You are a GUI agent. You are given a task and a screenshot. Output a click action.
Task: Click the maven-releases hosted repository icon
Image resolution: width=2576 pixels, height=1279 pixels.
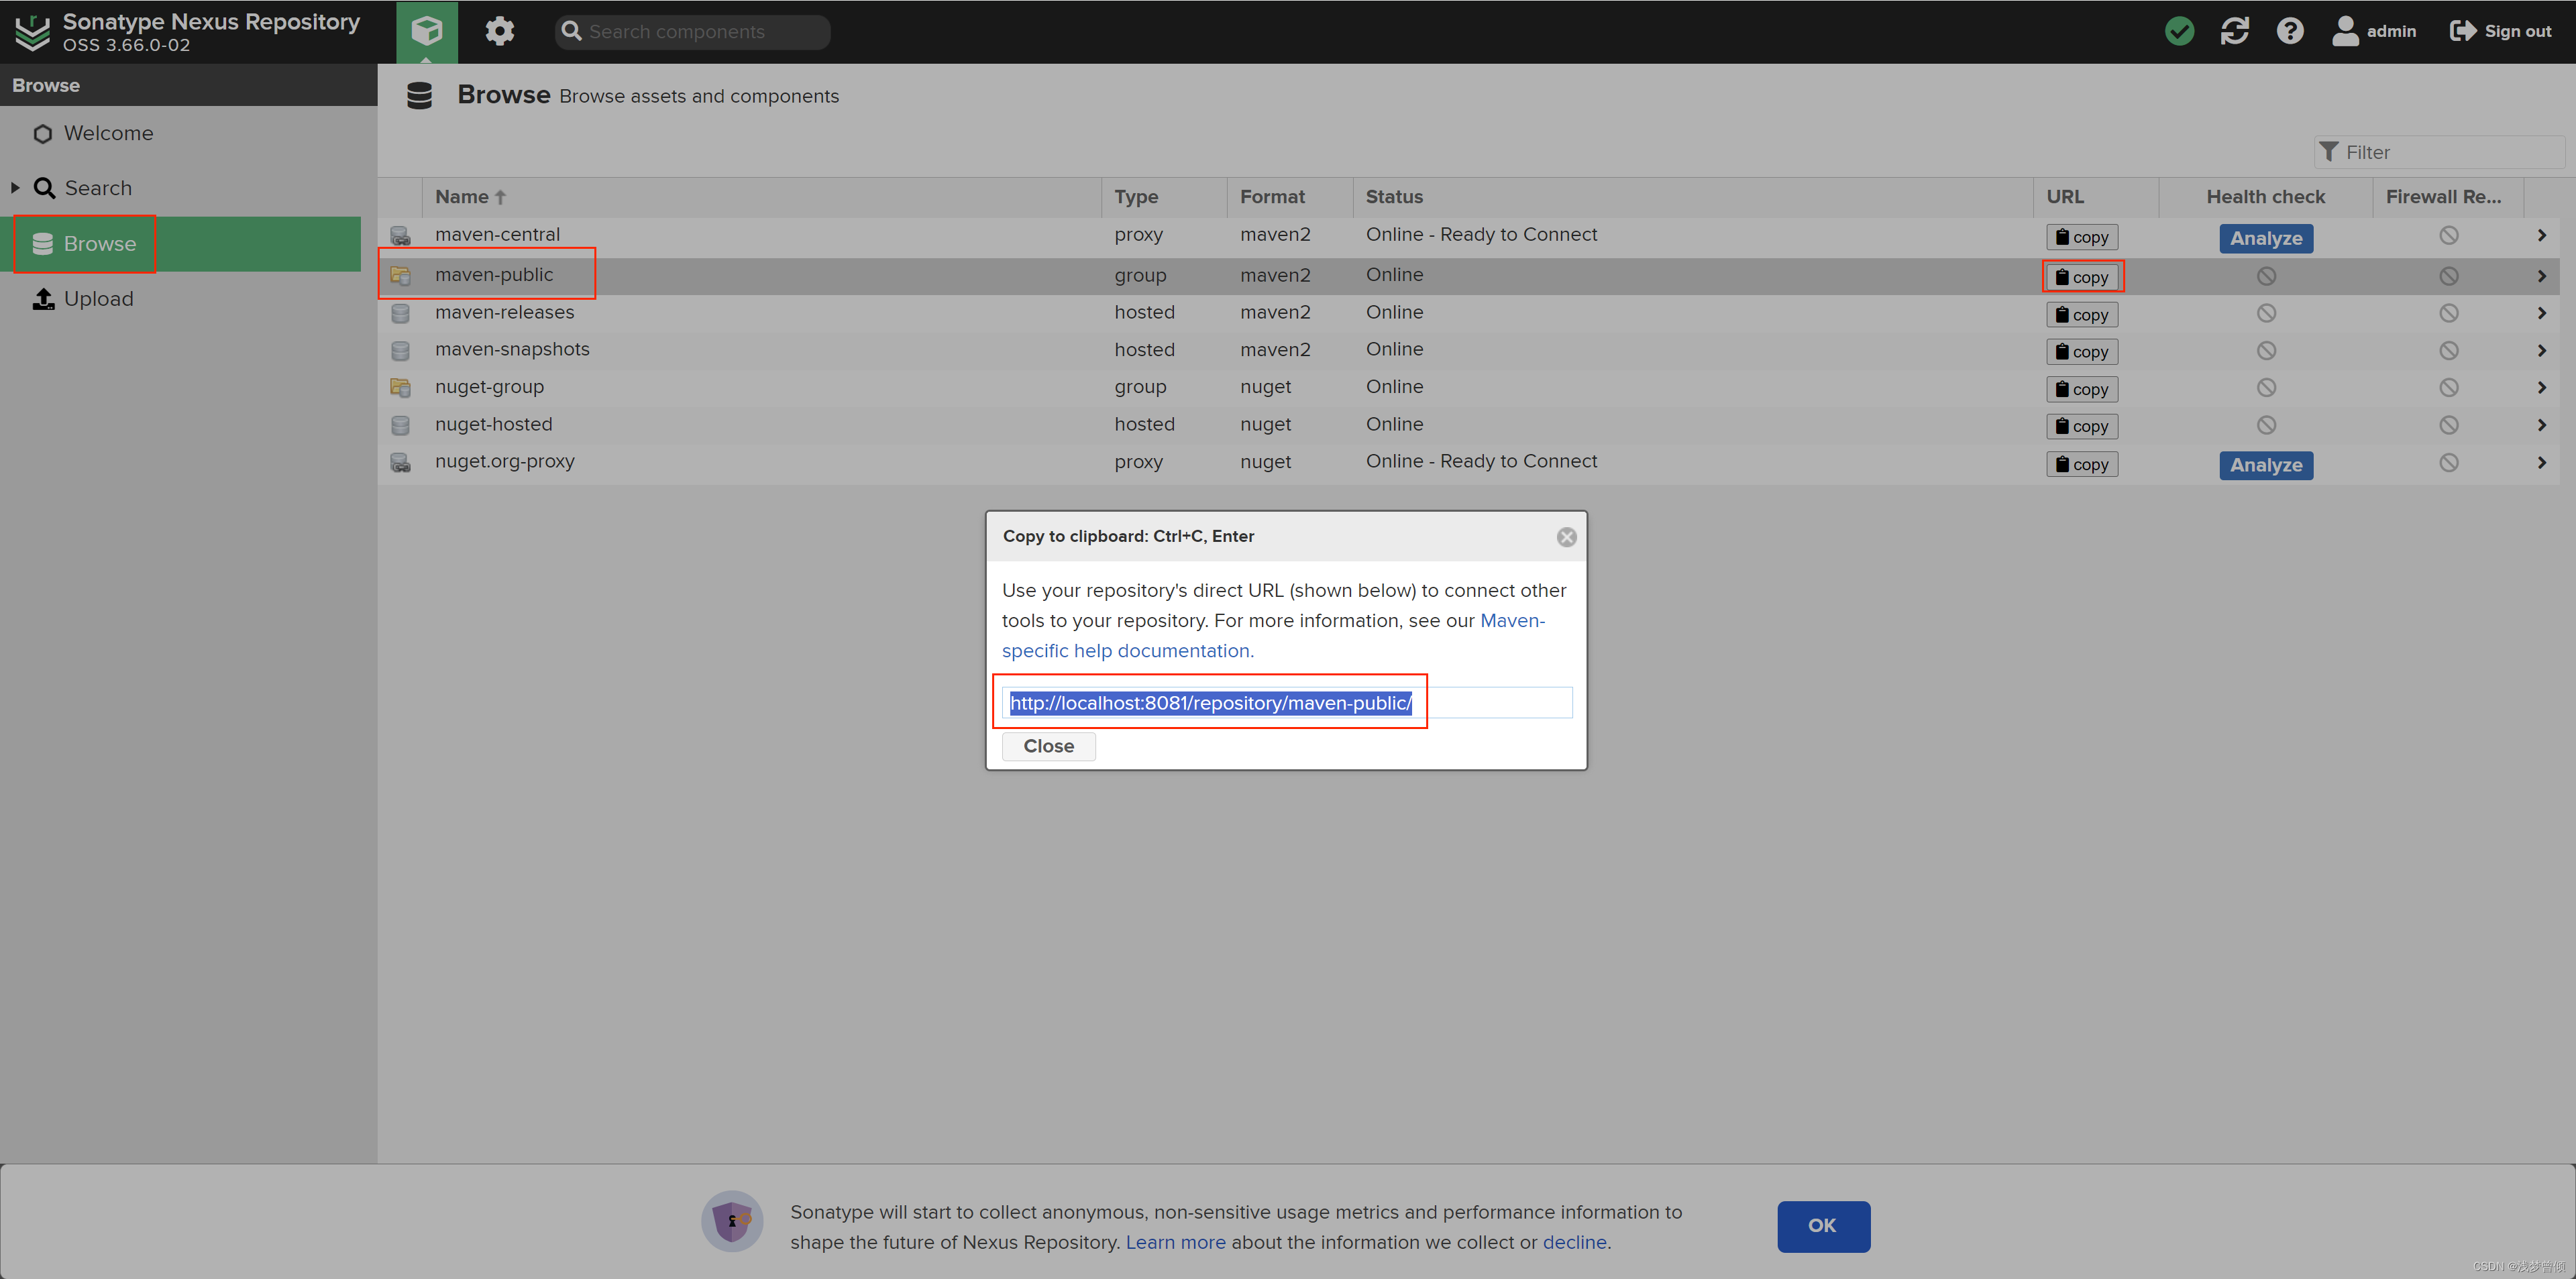pos(400,313)
